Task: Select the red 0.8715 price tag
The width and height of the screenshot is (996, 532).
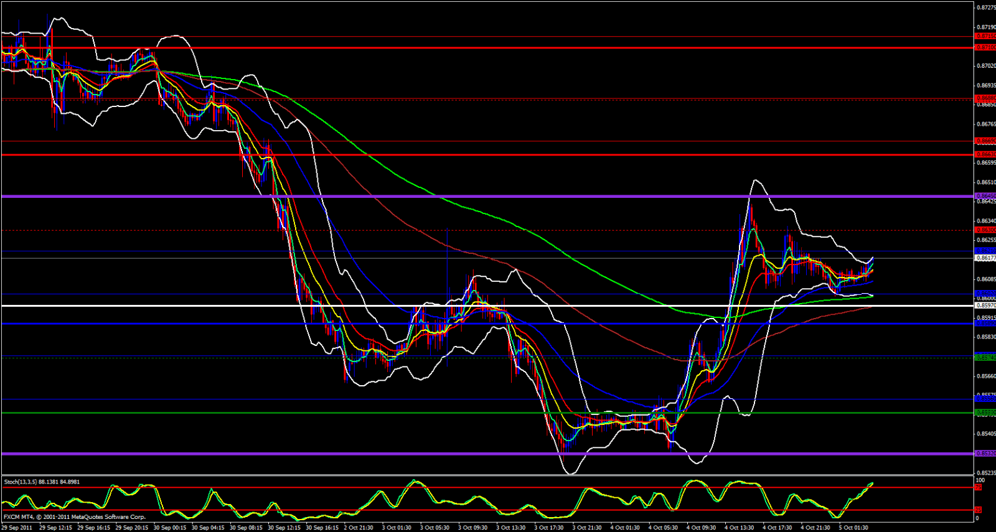Action: [985, 37]
